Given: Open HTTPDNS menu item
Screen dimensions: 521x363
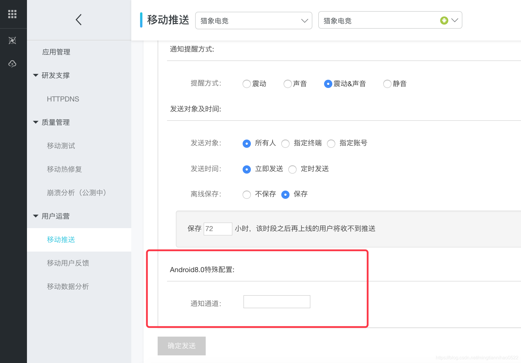Looking at the screenshot, I should coord(63,99).
